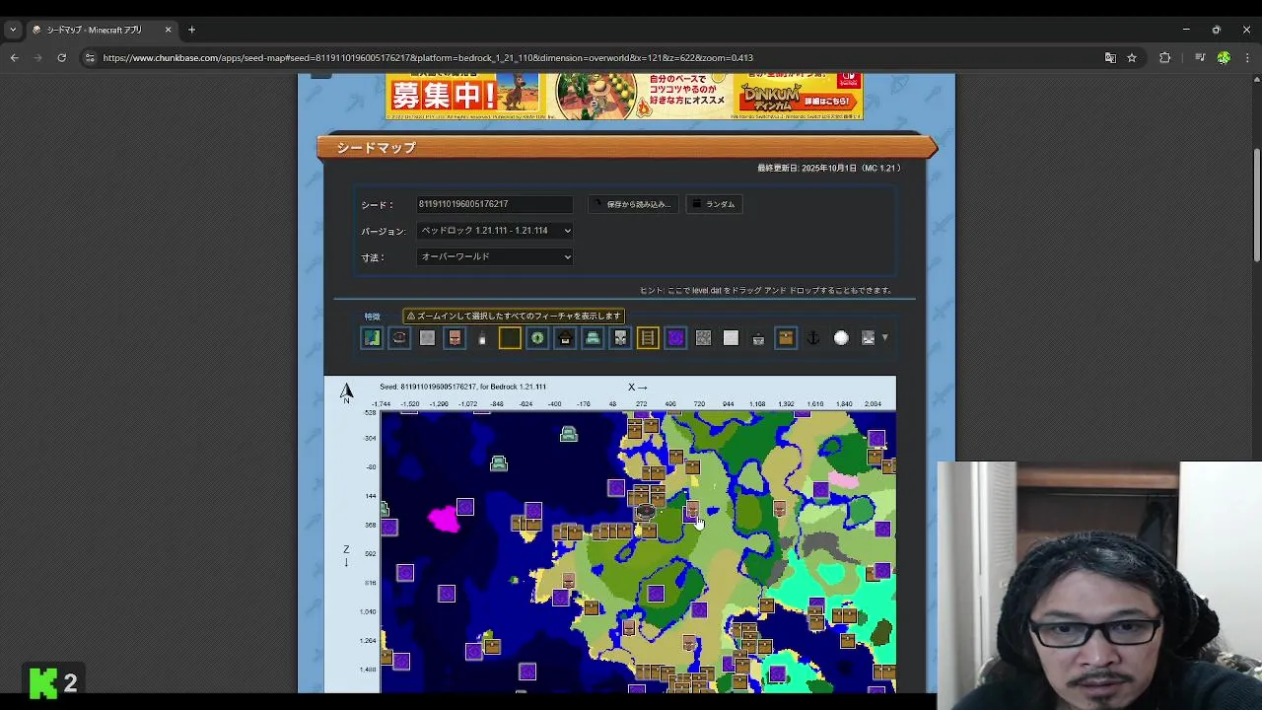Select the シードマップ - Minecraft アプリ tab
The height and width of the screenshot is (710, 1262).
point(102,30)
